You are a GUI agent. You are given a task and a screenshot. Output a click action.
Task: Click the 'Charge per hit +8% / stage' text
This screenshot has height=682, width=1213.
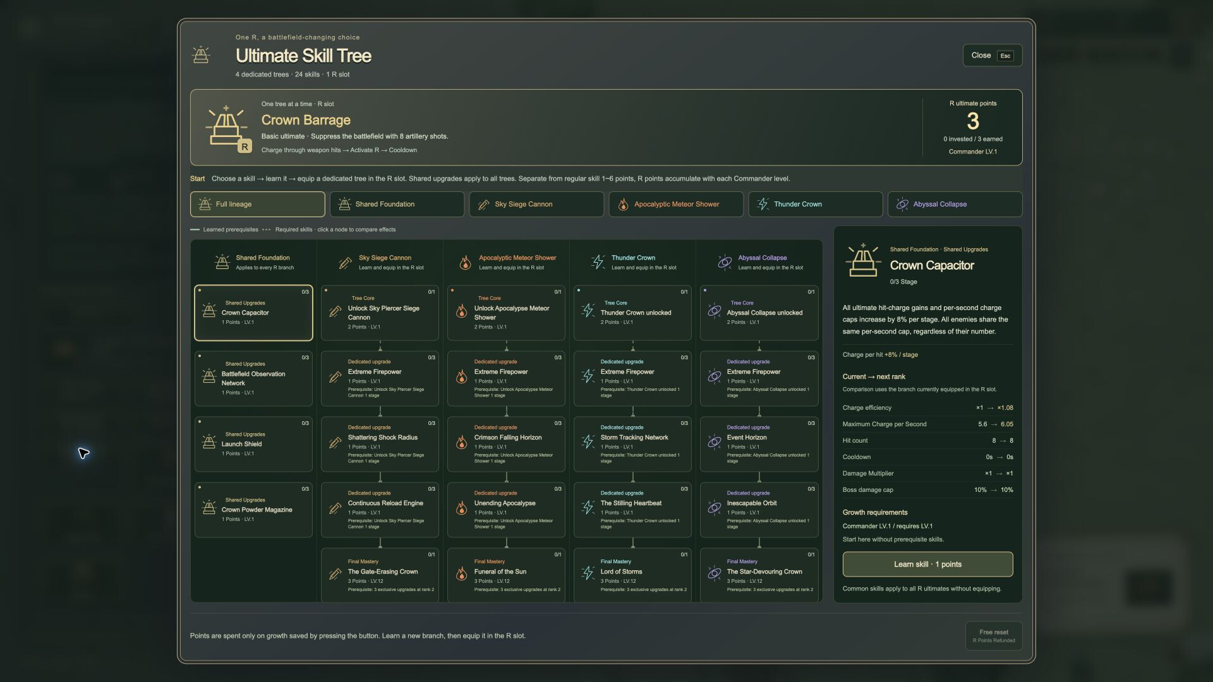(880, 355)
